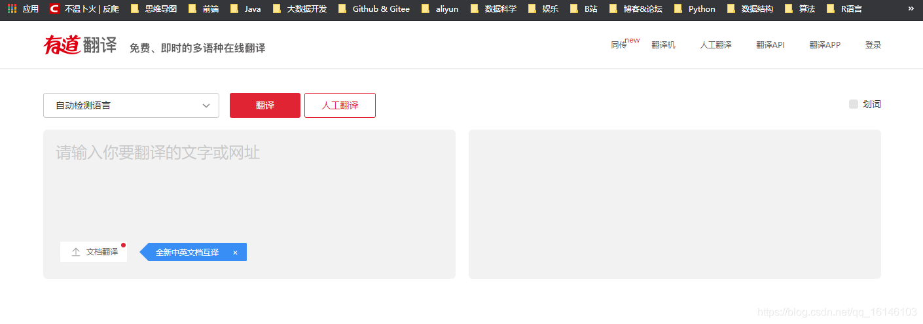This screenshot has width=923, height=324.
Task: Open the 不温卜火 | 反爬 CSDN bookmark
Action: tap(84, 9)
